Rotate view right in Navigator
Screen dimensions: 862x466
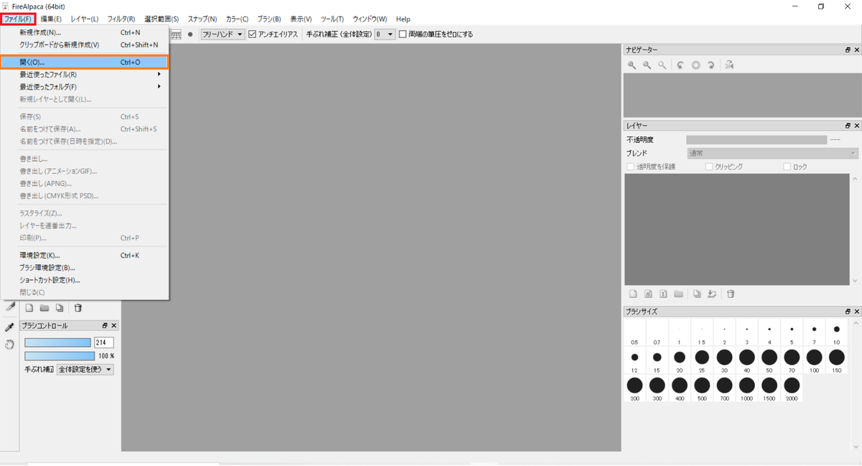pyautogui.click(x=710, y=65)
